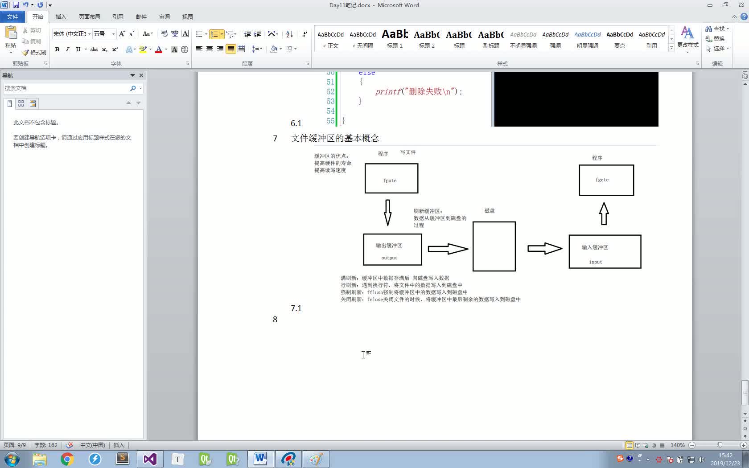Apply red font color swatch

pyautogui.click(x=159, y=49)
